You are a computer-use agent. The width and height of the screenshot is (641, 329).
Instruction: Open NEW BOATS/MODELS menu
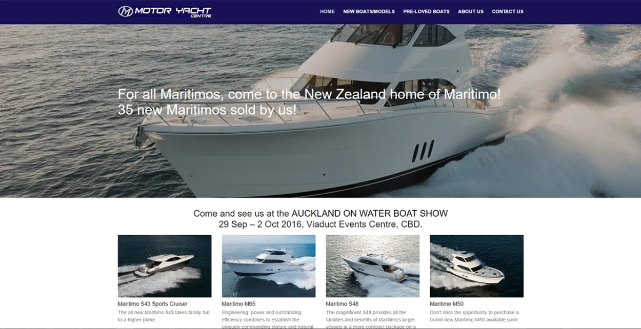tap(369, 11)
